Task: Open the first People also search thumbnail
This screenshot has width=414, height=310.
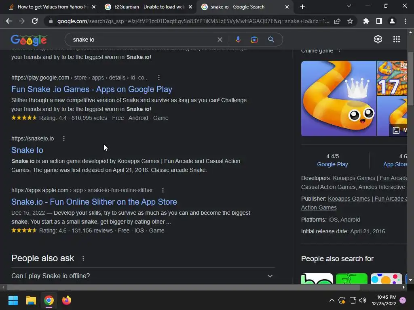Action: (x=317, y=279)
